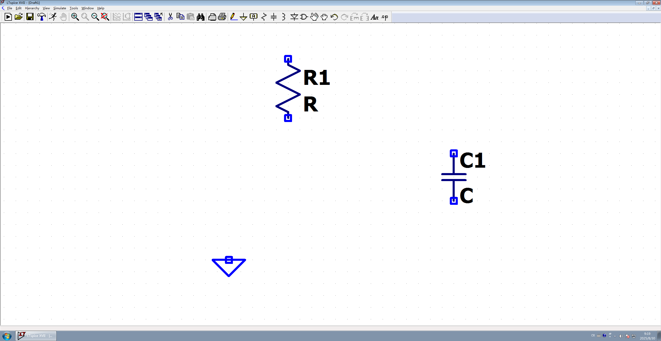Select the Inductor placement tool

[284, 17]
